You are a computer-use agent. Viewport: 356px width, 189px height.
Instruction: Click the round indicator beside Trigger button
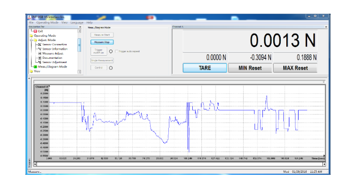click(111, 51)
